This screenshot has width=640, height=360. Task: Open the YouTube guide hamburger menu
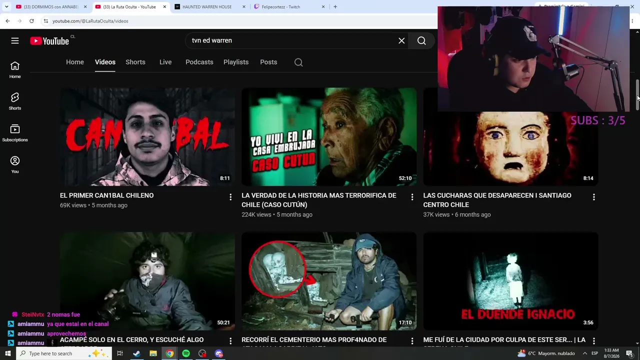(15, 40)
